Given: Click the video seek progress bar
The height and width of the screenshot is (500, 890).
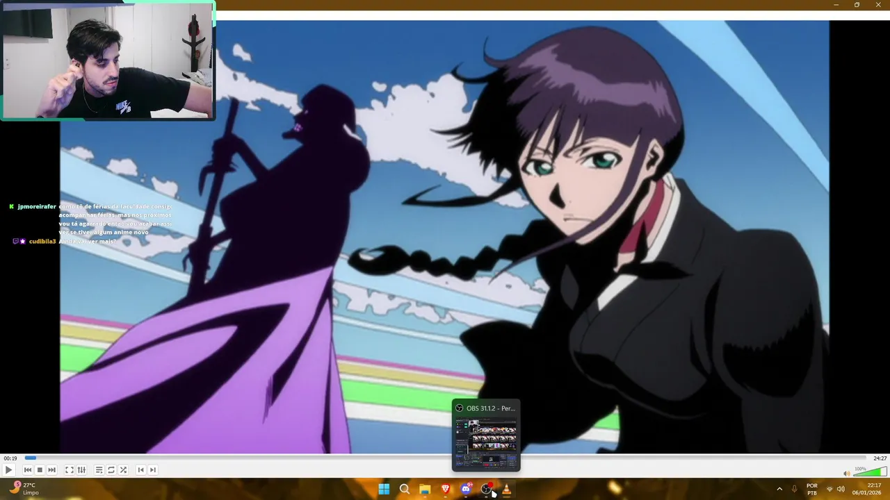Looking at the screenshot, I should pos(445,458).
